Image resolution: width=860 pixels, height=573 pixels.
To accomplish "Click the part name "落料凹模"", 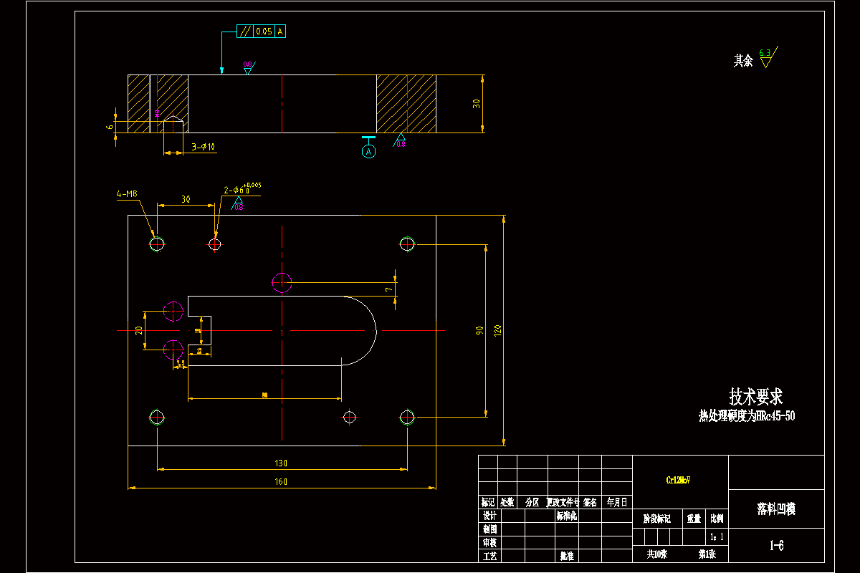I will pyautogui.click(x=776, y=509).
